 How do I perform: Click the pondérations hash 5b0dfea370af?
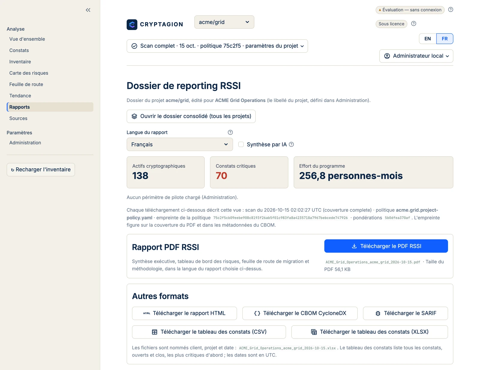pyautogui.click(x=397, y=218)
